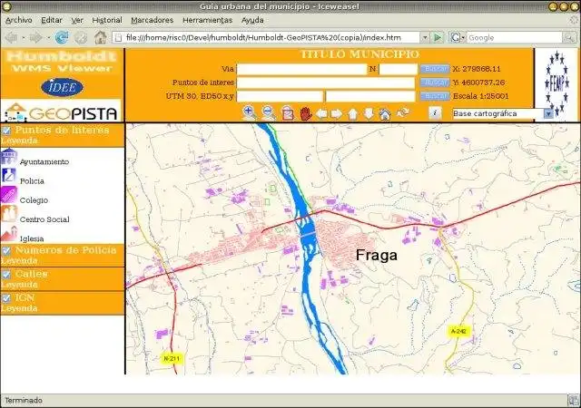The image size is (581, 408).
Task: Click browser forward arrow
Action: pos(36,37)
